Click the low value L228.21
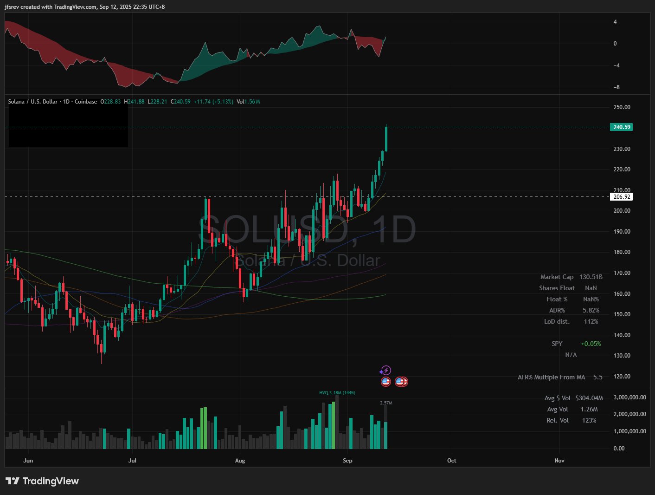This screenshot has width=655, height=495. [x=157, y=102]
